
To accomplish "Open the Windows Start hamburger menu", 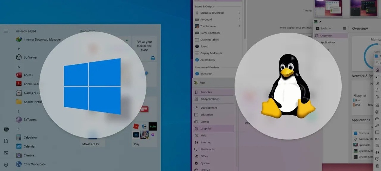I will tap(6, 31).
